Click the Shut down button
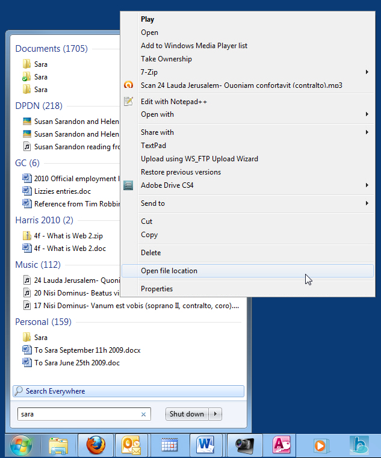This screenshot has height=458, width=381. click(x=187, y=414)
